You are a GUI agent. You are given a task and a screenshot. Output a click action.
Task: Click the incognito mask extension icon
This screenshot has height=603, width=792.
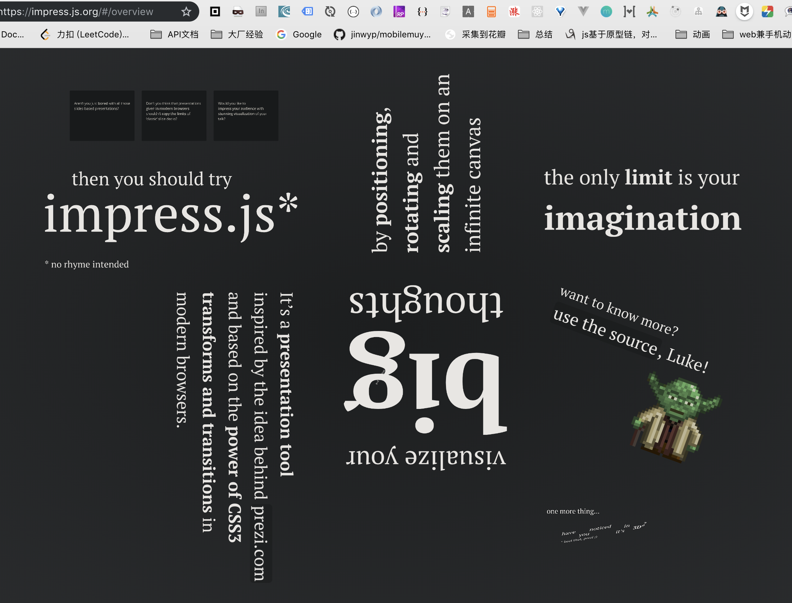(x=238, y=12)
